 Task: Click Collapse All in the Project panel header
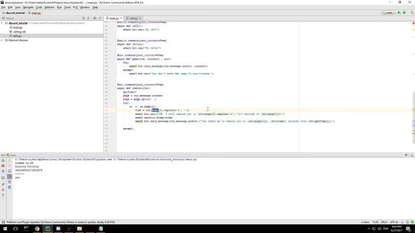(x=88, y=18)
